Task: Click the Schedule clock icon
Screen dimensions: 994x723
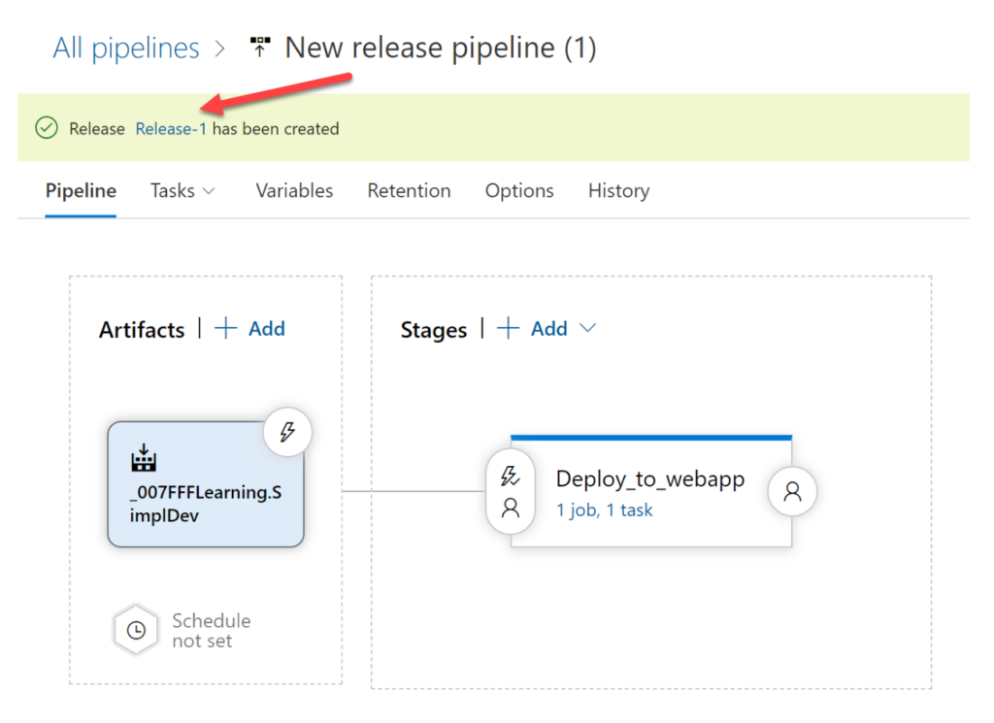Action: (136, 630)
